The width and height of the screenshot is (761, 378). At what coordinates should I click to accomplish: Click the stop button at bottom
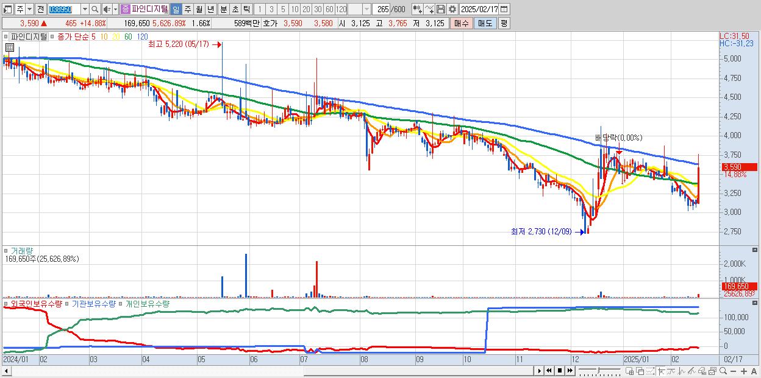click(560, 371)
